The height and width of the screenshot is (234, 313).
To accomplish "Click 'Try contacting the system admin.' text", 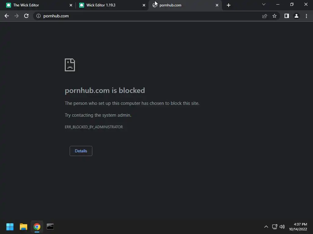I will click(98, 115).
